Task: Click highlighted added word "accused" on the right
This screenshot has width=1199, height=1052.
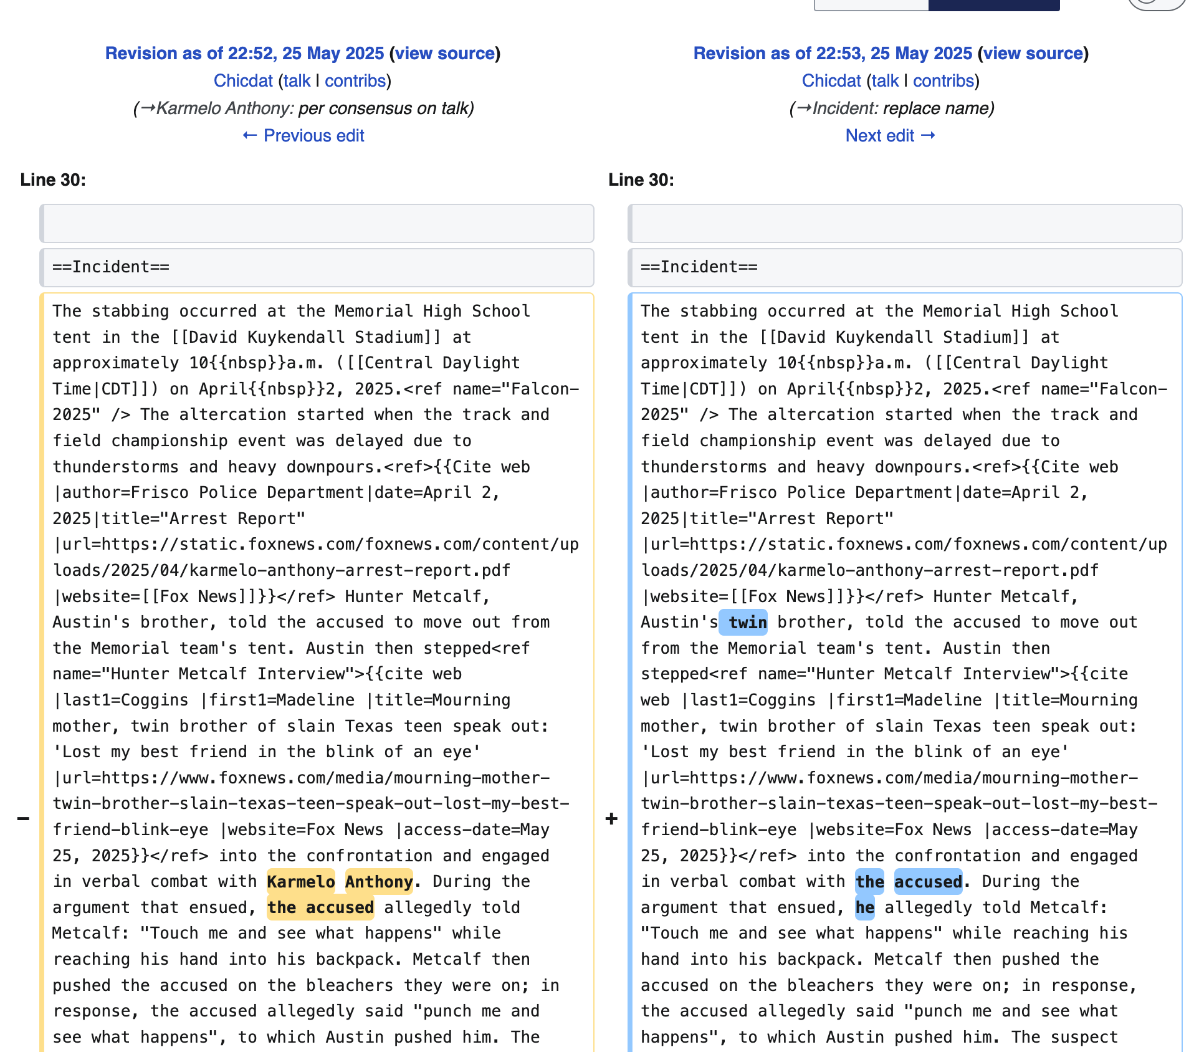Action: (929, 882)
